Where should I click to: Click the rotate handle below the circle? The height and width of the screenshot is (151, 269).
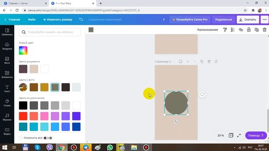[176, 122]
